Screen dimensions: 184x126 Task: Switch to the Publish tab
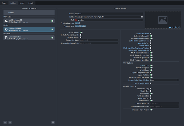(13, 3)
